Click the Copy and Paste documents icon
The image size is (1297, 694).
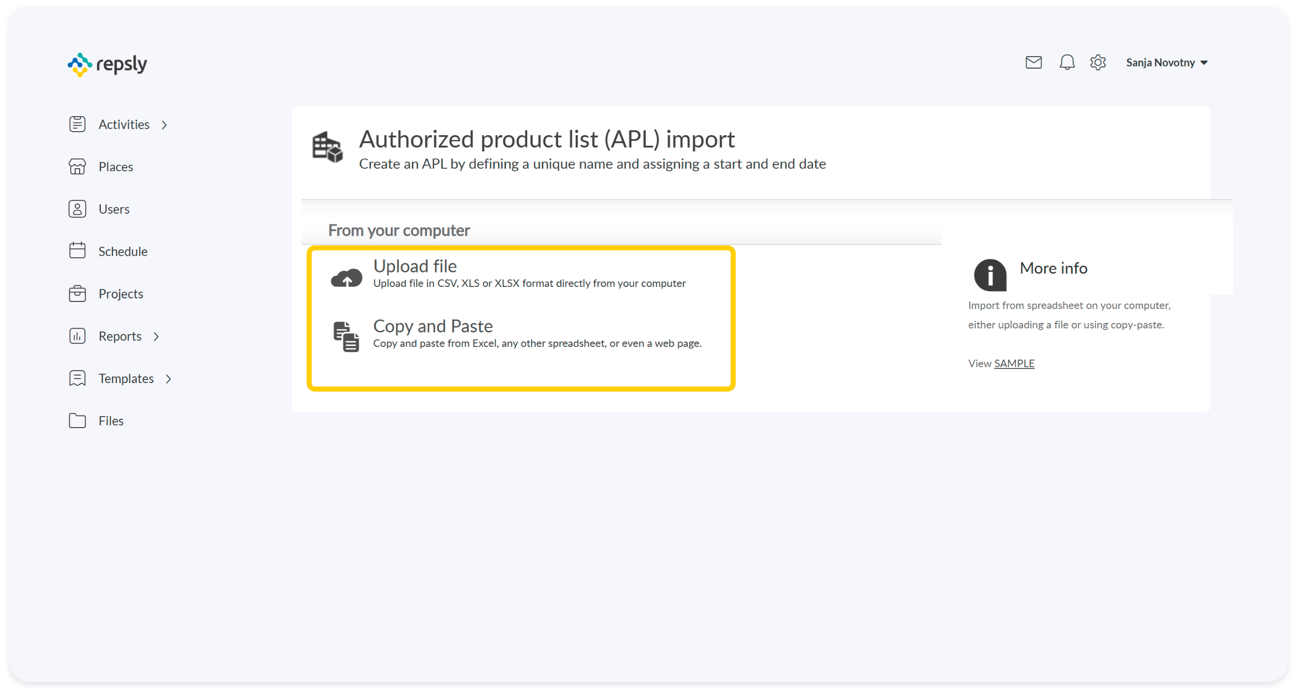click(346, 336)
